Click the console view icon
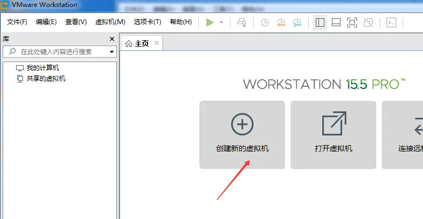 [x=392, y=22]
